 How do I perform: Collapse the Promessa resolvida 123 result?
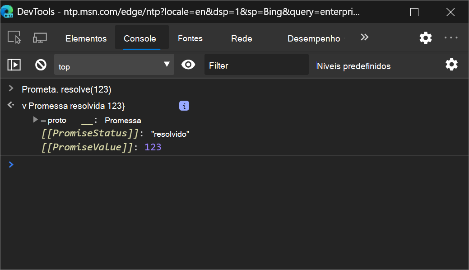(24, 106)
